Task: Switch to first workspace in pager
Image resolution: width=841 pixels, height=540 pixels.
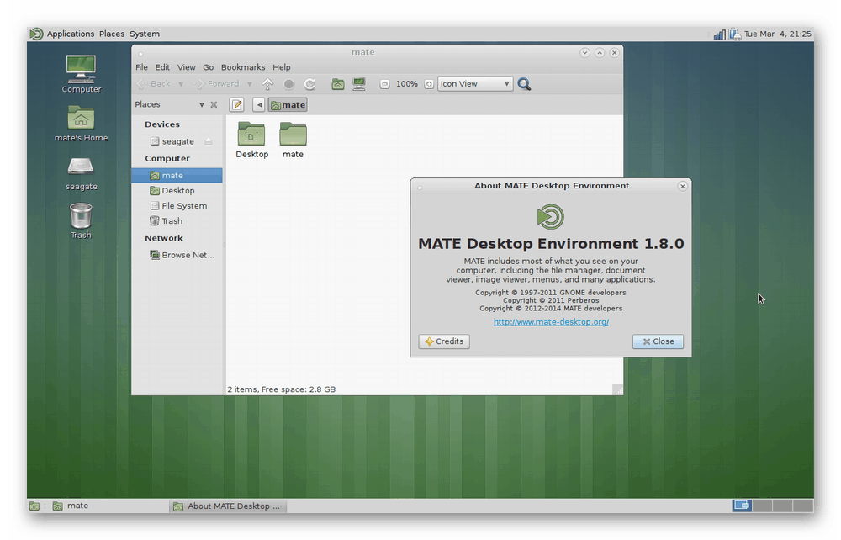Action: (742, 506)
